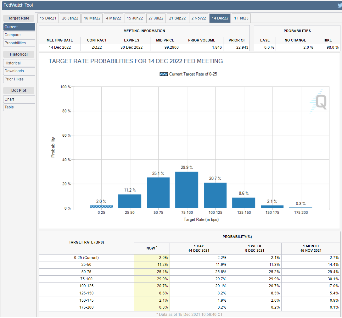Click the hatched 0-25 bps bar

click(101, 206)
